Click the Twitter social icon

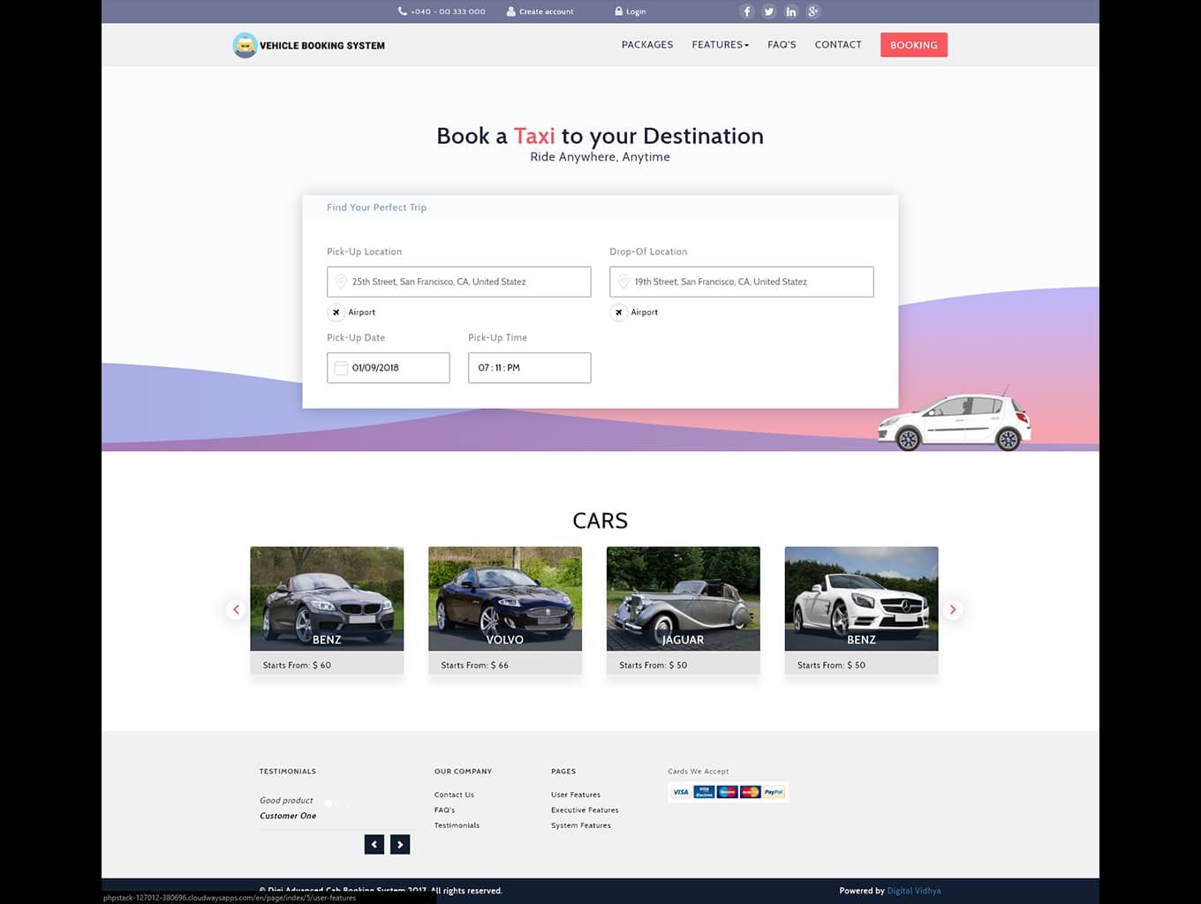(768, 11)
